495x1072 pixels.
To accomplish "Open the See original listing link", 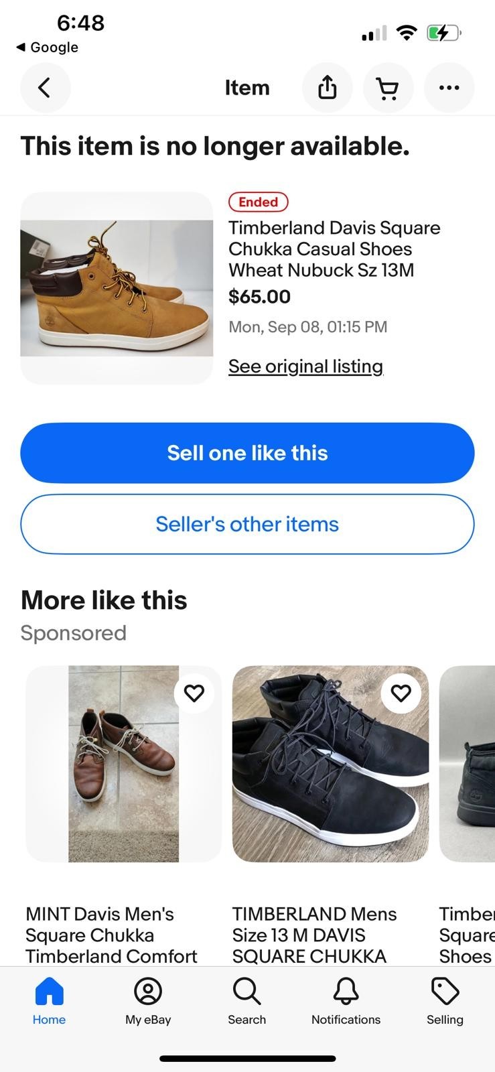I will click(x=305, y=366).
